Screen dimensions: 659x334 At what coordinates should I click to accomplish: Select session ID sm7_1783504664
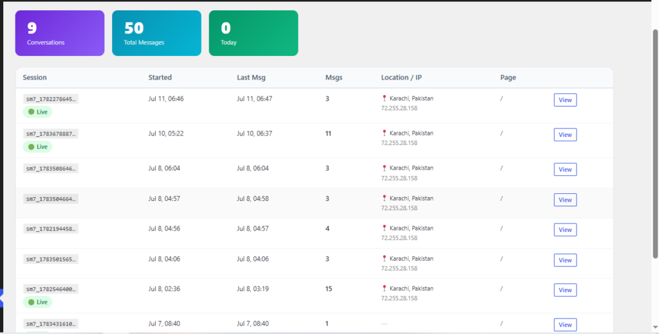[x=51, y=199]
